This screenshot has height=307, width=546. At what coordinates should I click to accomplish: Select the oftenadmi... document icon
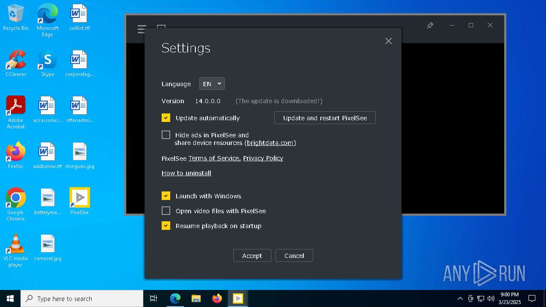(x=79, y=110)
